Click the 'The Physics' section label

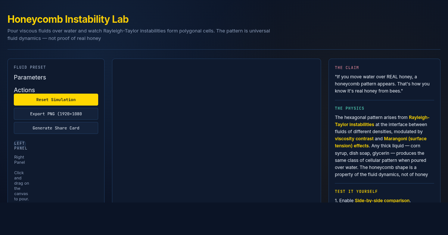tap(349, 109)
